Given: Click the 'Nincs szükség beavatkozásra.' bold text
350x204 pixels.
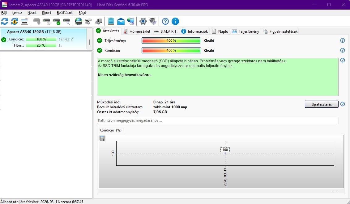Looking at the screenshot, I should click(125, 75).
